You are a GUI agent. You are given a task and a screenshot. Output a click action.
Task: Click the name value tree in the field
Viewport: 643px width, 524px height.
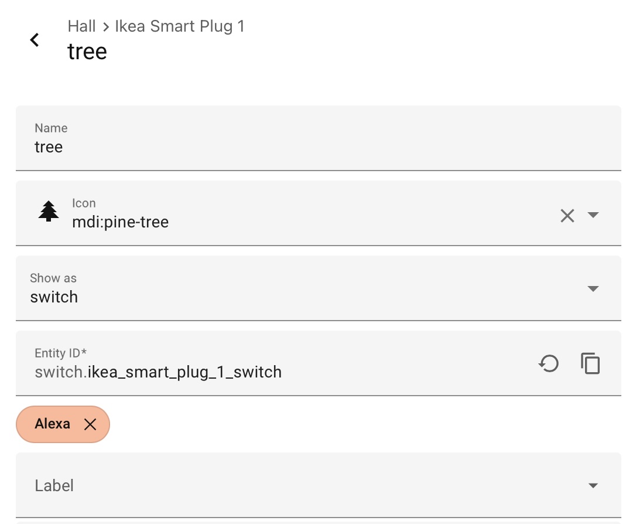coord(48,147)
